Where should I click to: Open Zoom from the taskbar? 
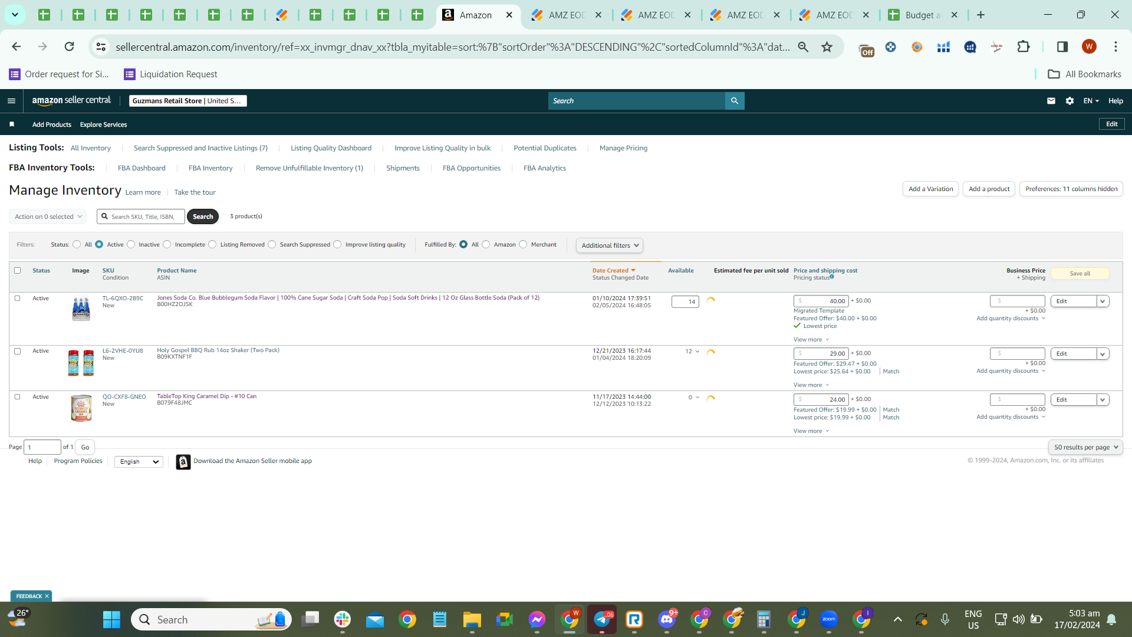point(829,619)
